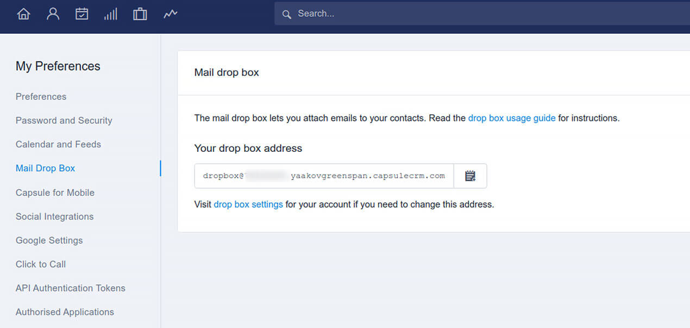Select Preferences in the sidebar
Screen dimensions: 690x328
coord(41,97)
